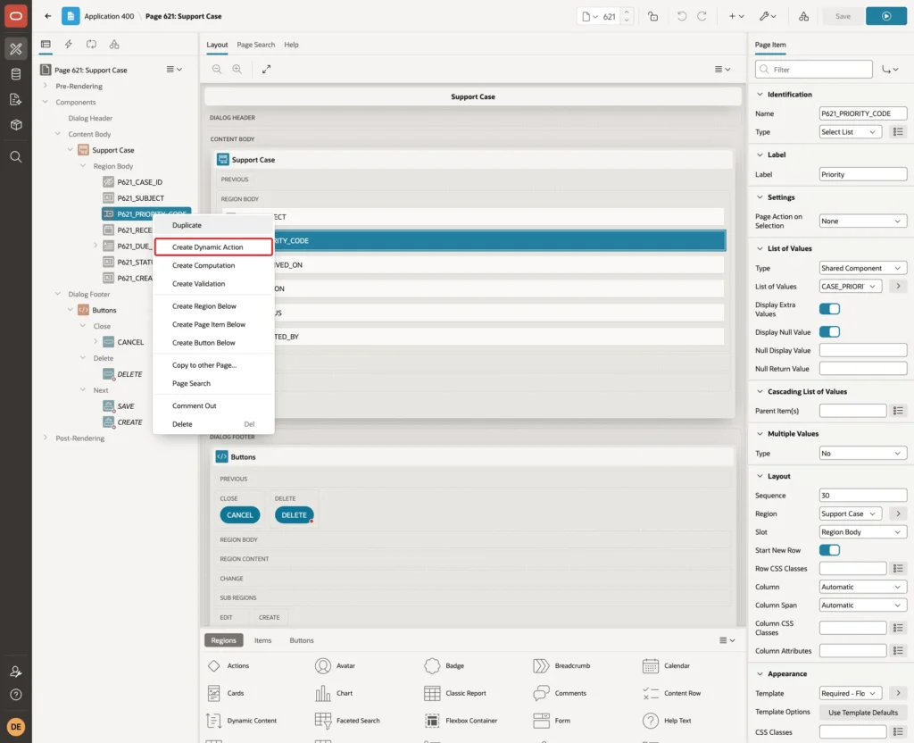Go to the Support Case region arrow
Screen dimensions: 914x743
898,513
